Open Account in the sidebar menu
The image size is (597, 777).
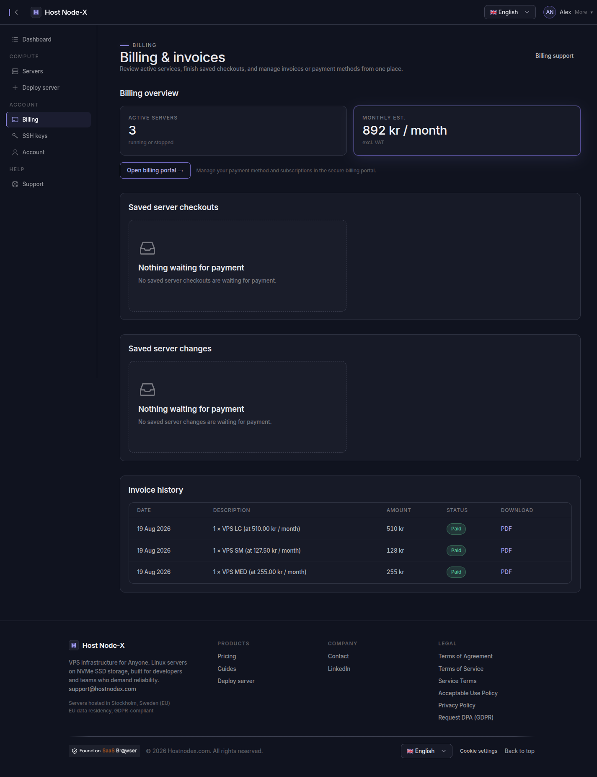(48, 152)
